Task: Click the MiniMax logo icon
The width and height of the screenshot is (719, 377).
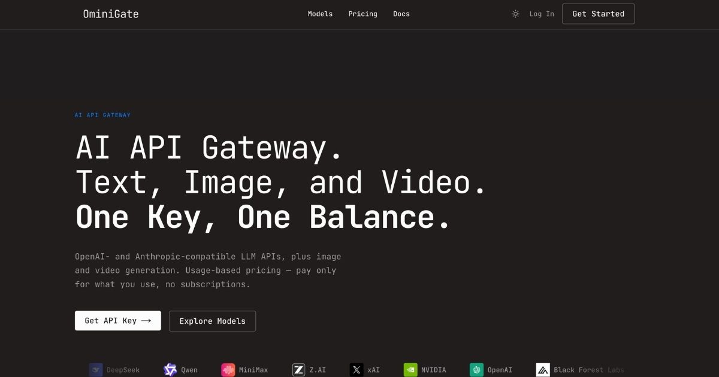Action: point(228,370)
